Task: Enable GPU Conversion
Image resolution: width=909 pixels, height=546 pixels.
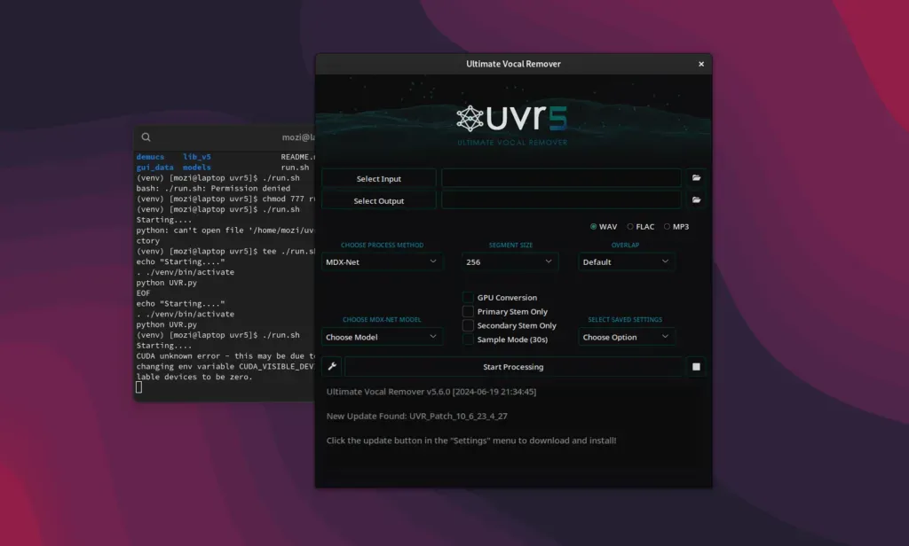Action: pyautogui.click(x=468, y=297)
